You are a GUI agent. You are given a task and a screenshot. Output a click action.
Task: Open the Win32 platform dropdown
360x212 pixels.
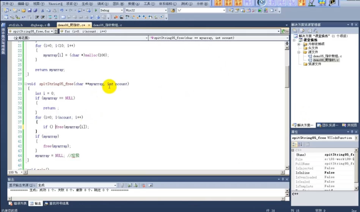tap(165, 10)
